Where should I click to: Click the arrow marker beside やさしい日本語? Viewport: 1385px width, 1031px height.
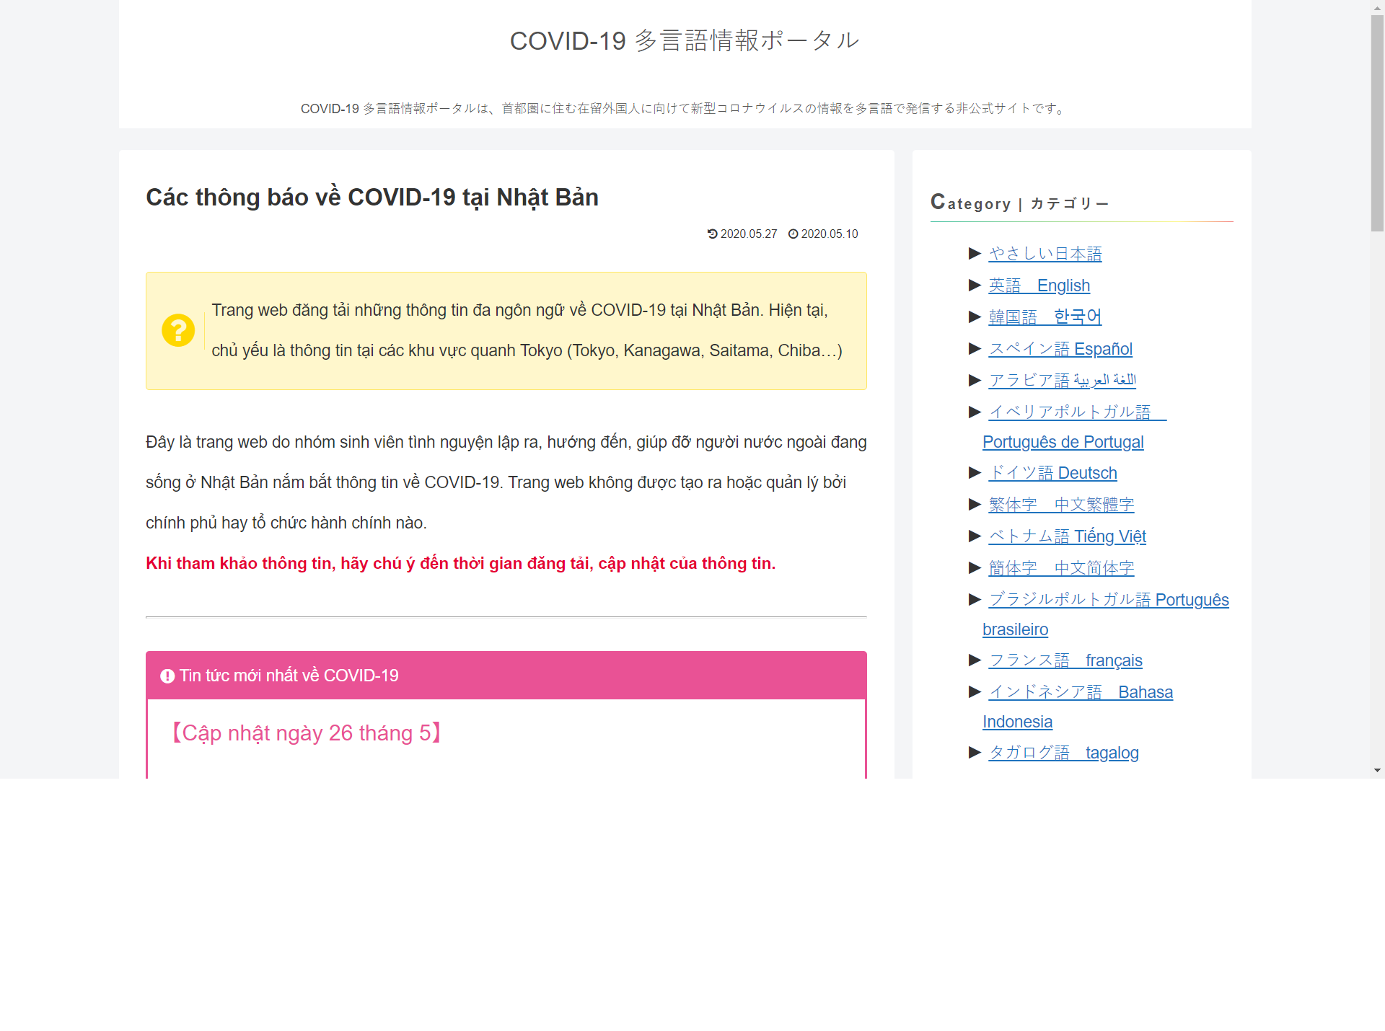tap(973, 254)
